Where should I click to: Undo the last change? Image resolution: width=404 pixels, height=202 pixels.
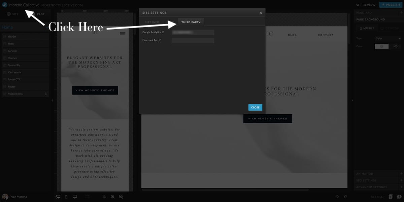(x=336, y=197)
